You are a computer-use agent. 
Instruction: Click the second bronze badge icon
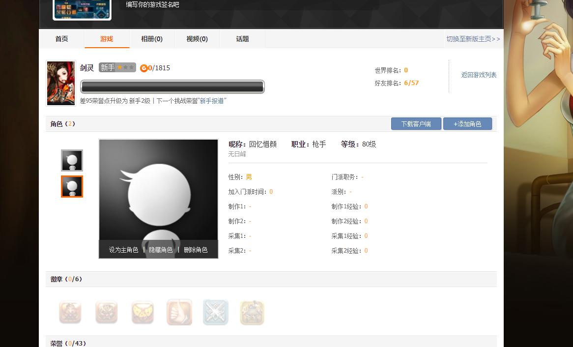(x=107, y=312)
